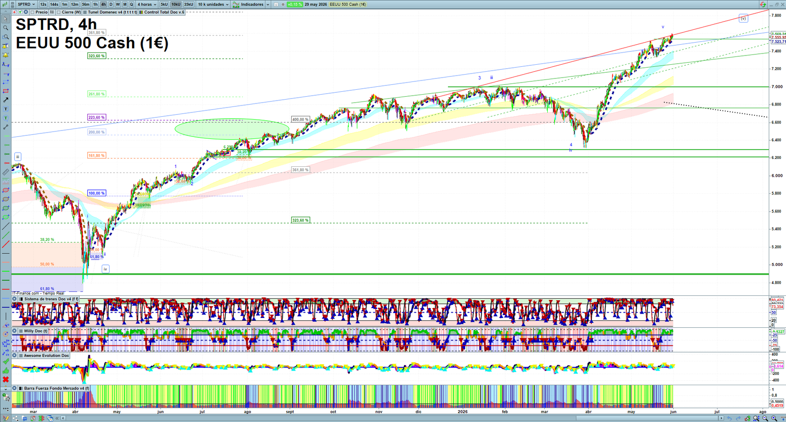Click the green thumbs-up icon

click(x=6, y=370)
